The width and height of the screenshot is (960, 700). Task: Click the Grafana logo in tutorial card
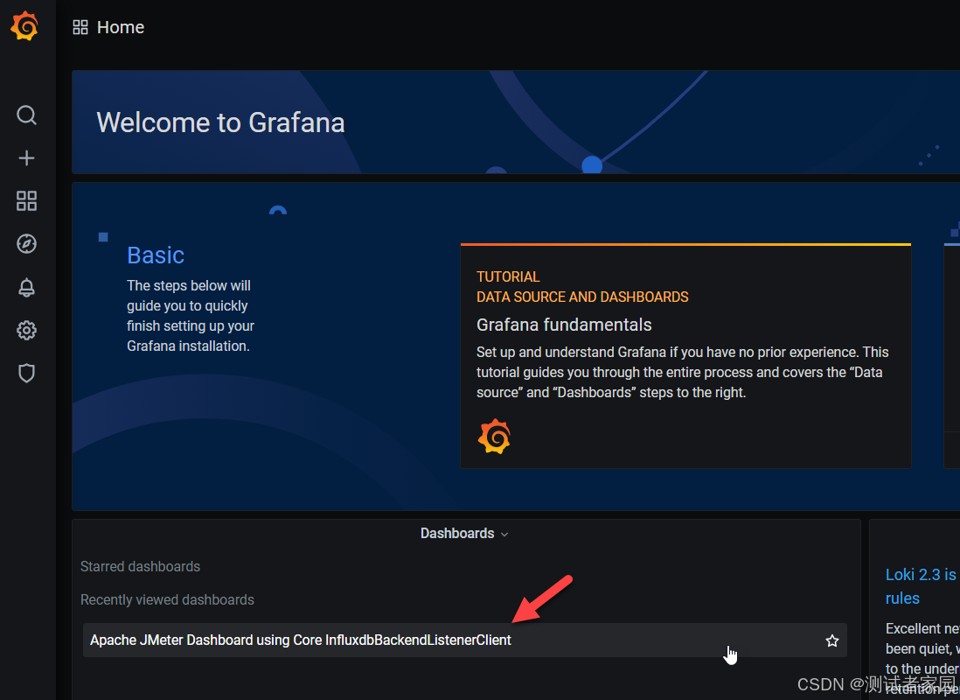pos(494,437)
